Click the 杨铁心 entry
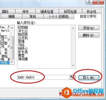 pos(23,49)
